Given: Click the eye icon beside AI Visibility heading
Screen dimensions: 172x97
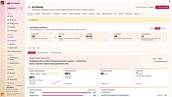Looking at the screenshot, I should [x=29, y=7].
